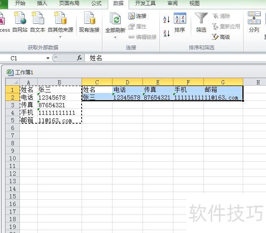Viewport: 266px width, 233px height.
Task: Select column F header
Action: tap(188, 82)
